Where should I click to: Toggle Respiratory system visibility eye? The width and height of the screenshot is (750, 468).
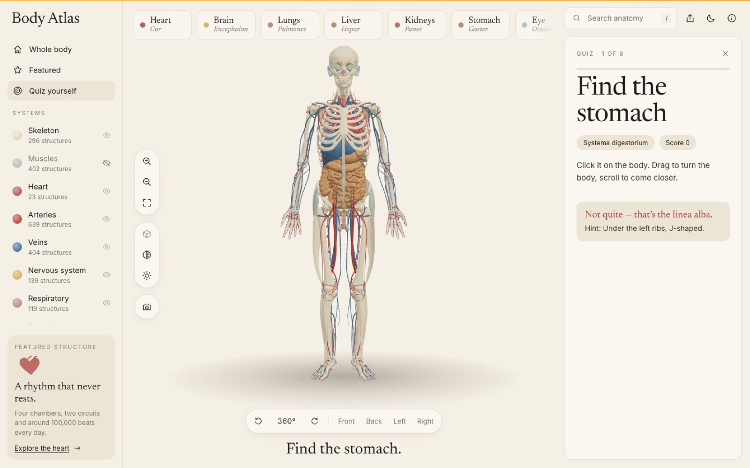pyautogui.click(x=106, y=303)
